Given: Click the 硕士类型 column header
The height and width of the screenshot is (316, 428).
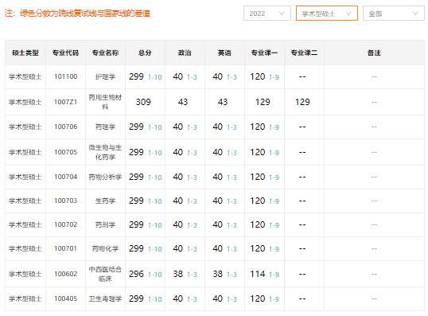Looking at the screenshot, I should click(x=25, y=53).
